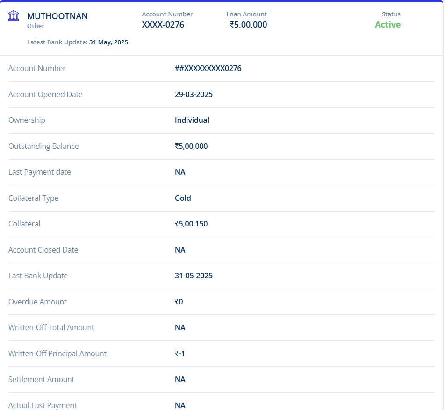Click the Account Closed Date row label
This screenshot has width=445, height=410.
43,250
